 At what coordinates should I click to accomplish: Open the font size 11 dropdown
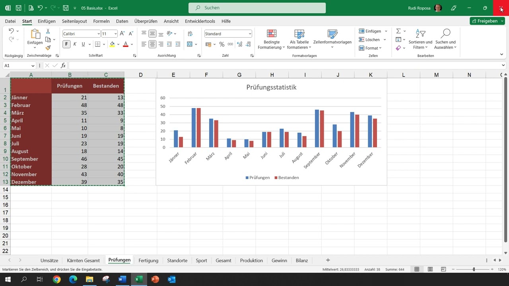115,34
